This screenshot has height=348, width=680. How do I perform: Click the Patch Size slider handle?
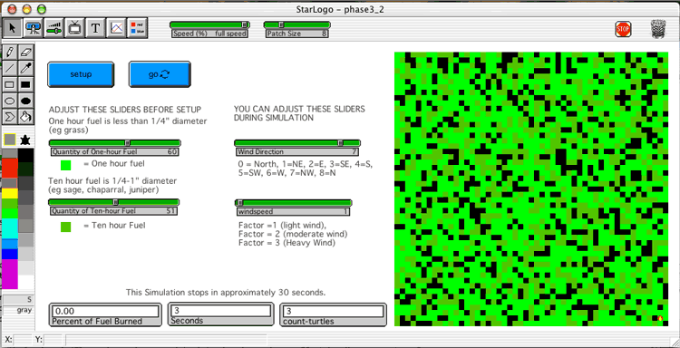pyautogui.click(x=281, y=24)
